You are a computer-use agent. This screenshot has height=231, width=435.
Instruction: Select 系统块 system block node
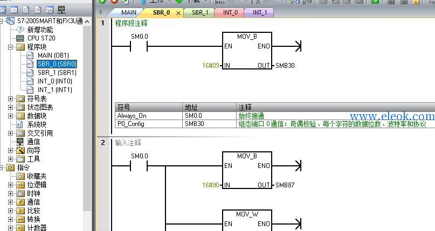[37, 124]
